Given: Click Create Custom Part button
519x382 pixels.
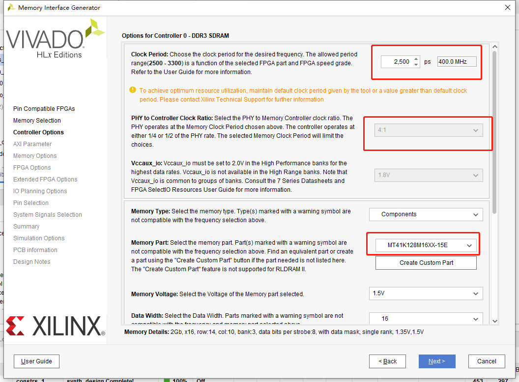Looking at the screenshot, I should (426, 263).
